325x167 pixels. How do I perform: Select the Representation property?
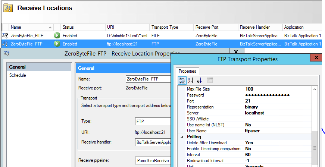(x=200, y=107)
